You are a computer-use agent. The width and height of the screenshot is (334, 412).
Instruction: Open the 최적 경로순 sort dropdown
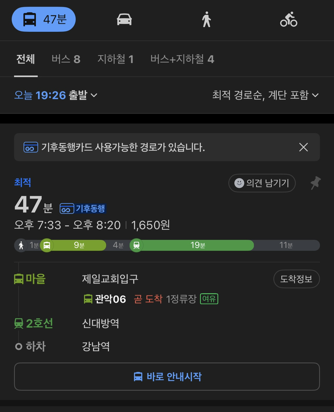(265, 95)
